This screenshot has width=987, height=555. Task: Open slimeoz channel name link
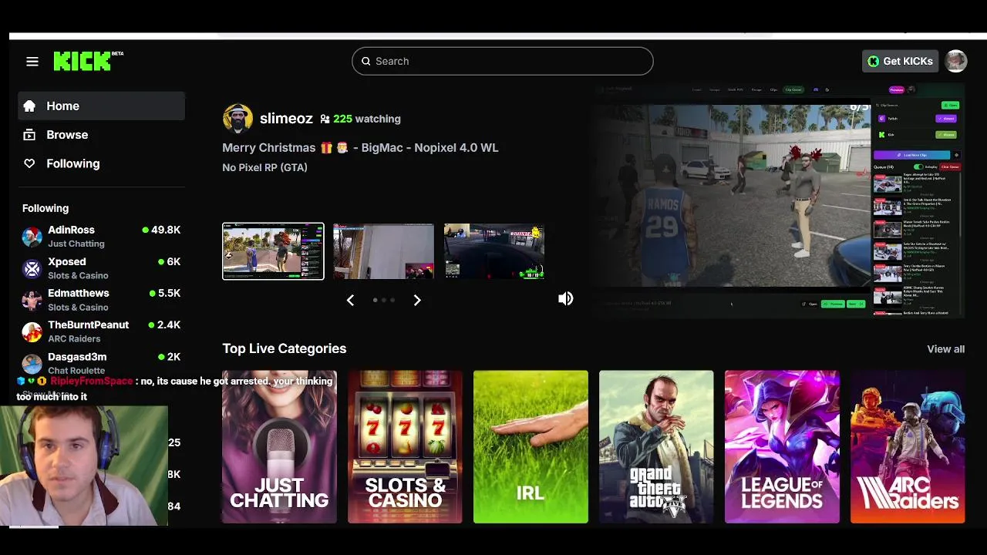pyautogui.click(x=286, y=119)
